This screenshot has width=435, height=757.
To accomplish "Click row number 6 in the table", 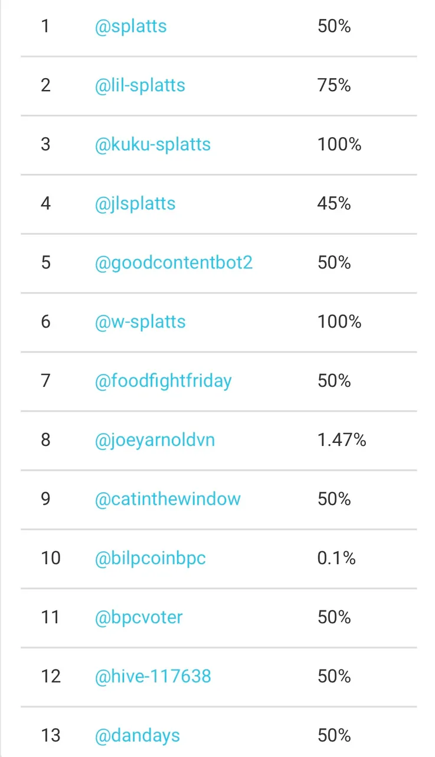I will (45, 322).
